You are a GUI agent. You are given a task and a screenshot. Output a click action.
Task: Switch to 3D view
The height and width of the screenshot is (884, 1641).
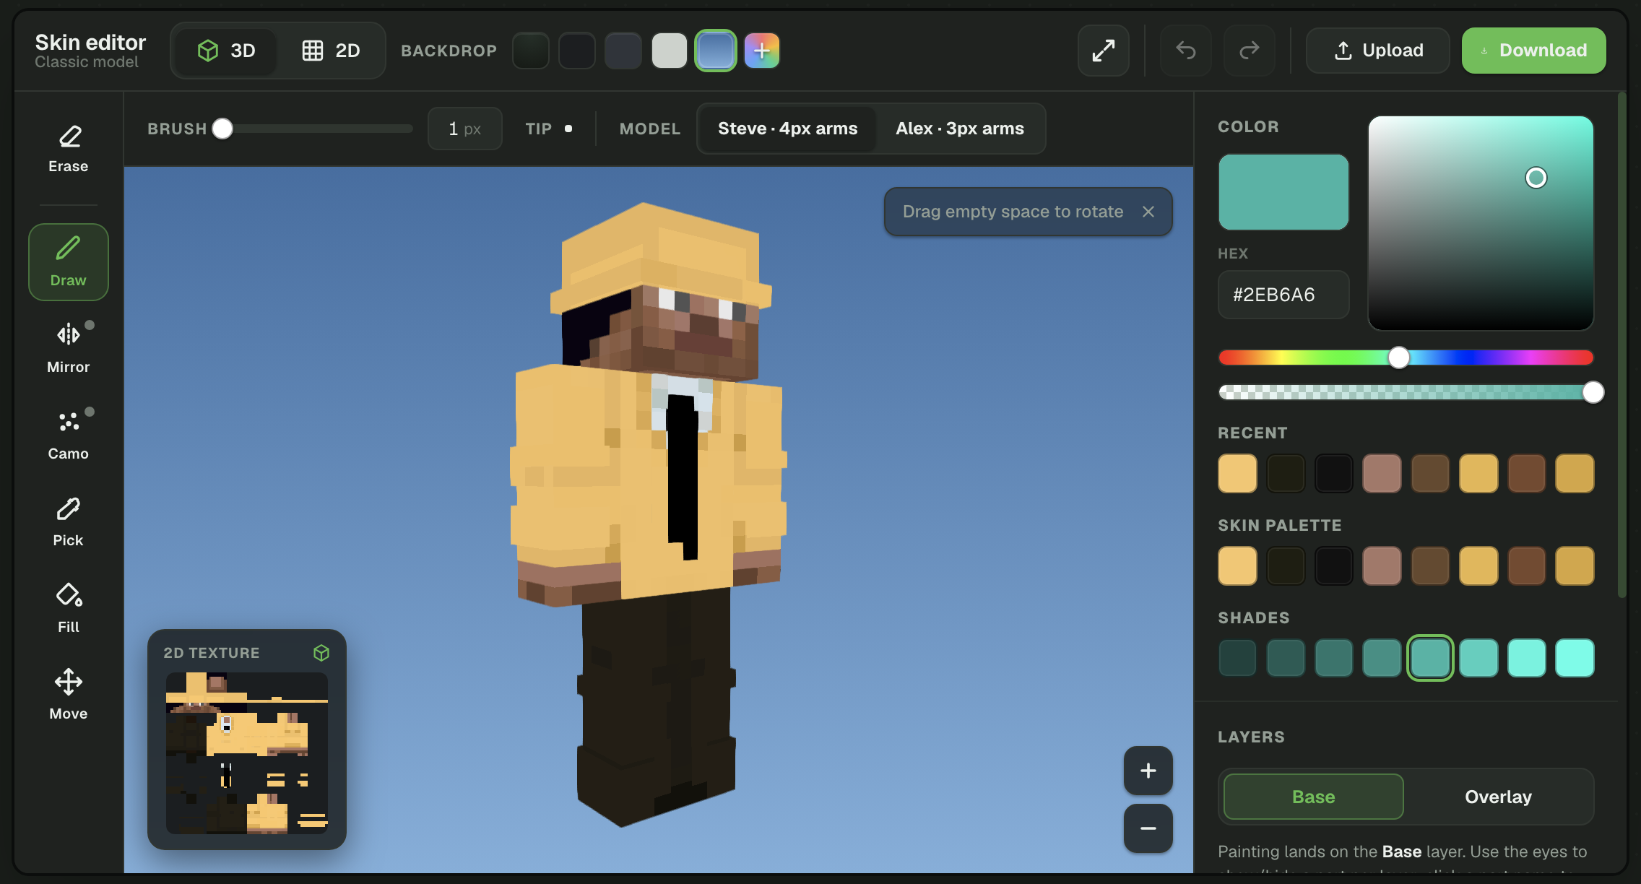[x=226, y=51]
